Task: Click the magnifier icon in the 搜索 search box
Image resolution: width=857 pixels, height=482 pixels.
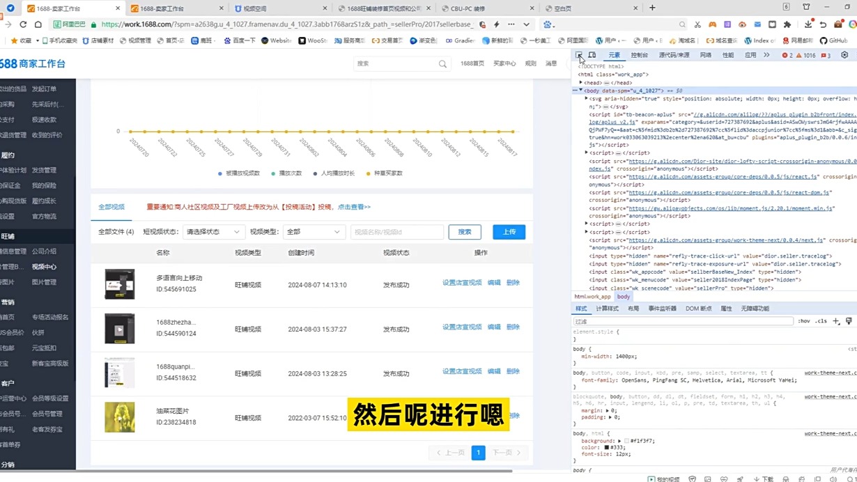Action: pos(442,63)
